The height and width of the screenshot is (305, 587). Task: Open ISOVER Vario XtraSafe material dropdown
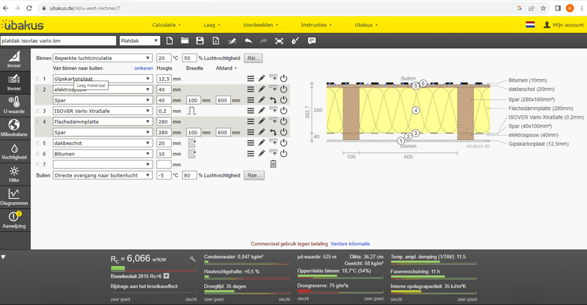click(x=103, y=111)
